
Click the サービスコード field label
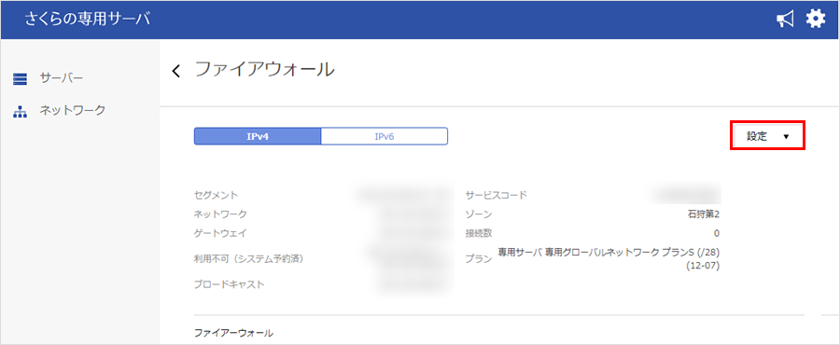tap(497, 195)
